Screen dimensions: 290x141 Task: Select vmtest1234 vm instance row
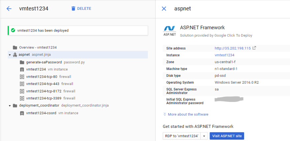[47, 70]
